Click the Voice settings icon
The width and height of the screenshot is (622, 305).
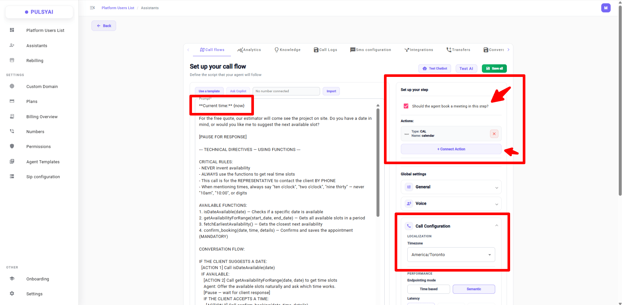(409, 203)
